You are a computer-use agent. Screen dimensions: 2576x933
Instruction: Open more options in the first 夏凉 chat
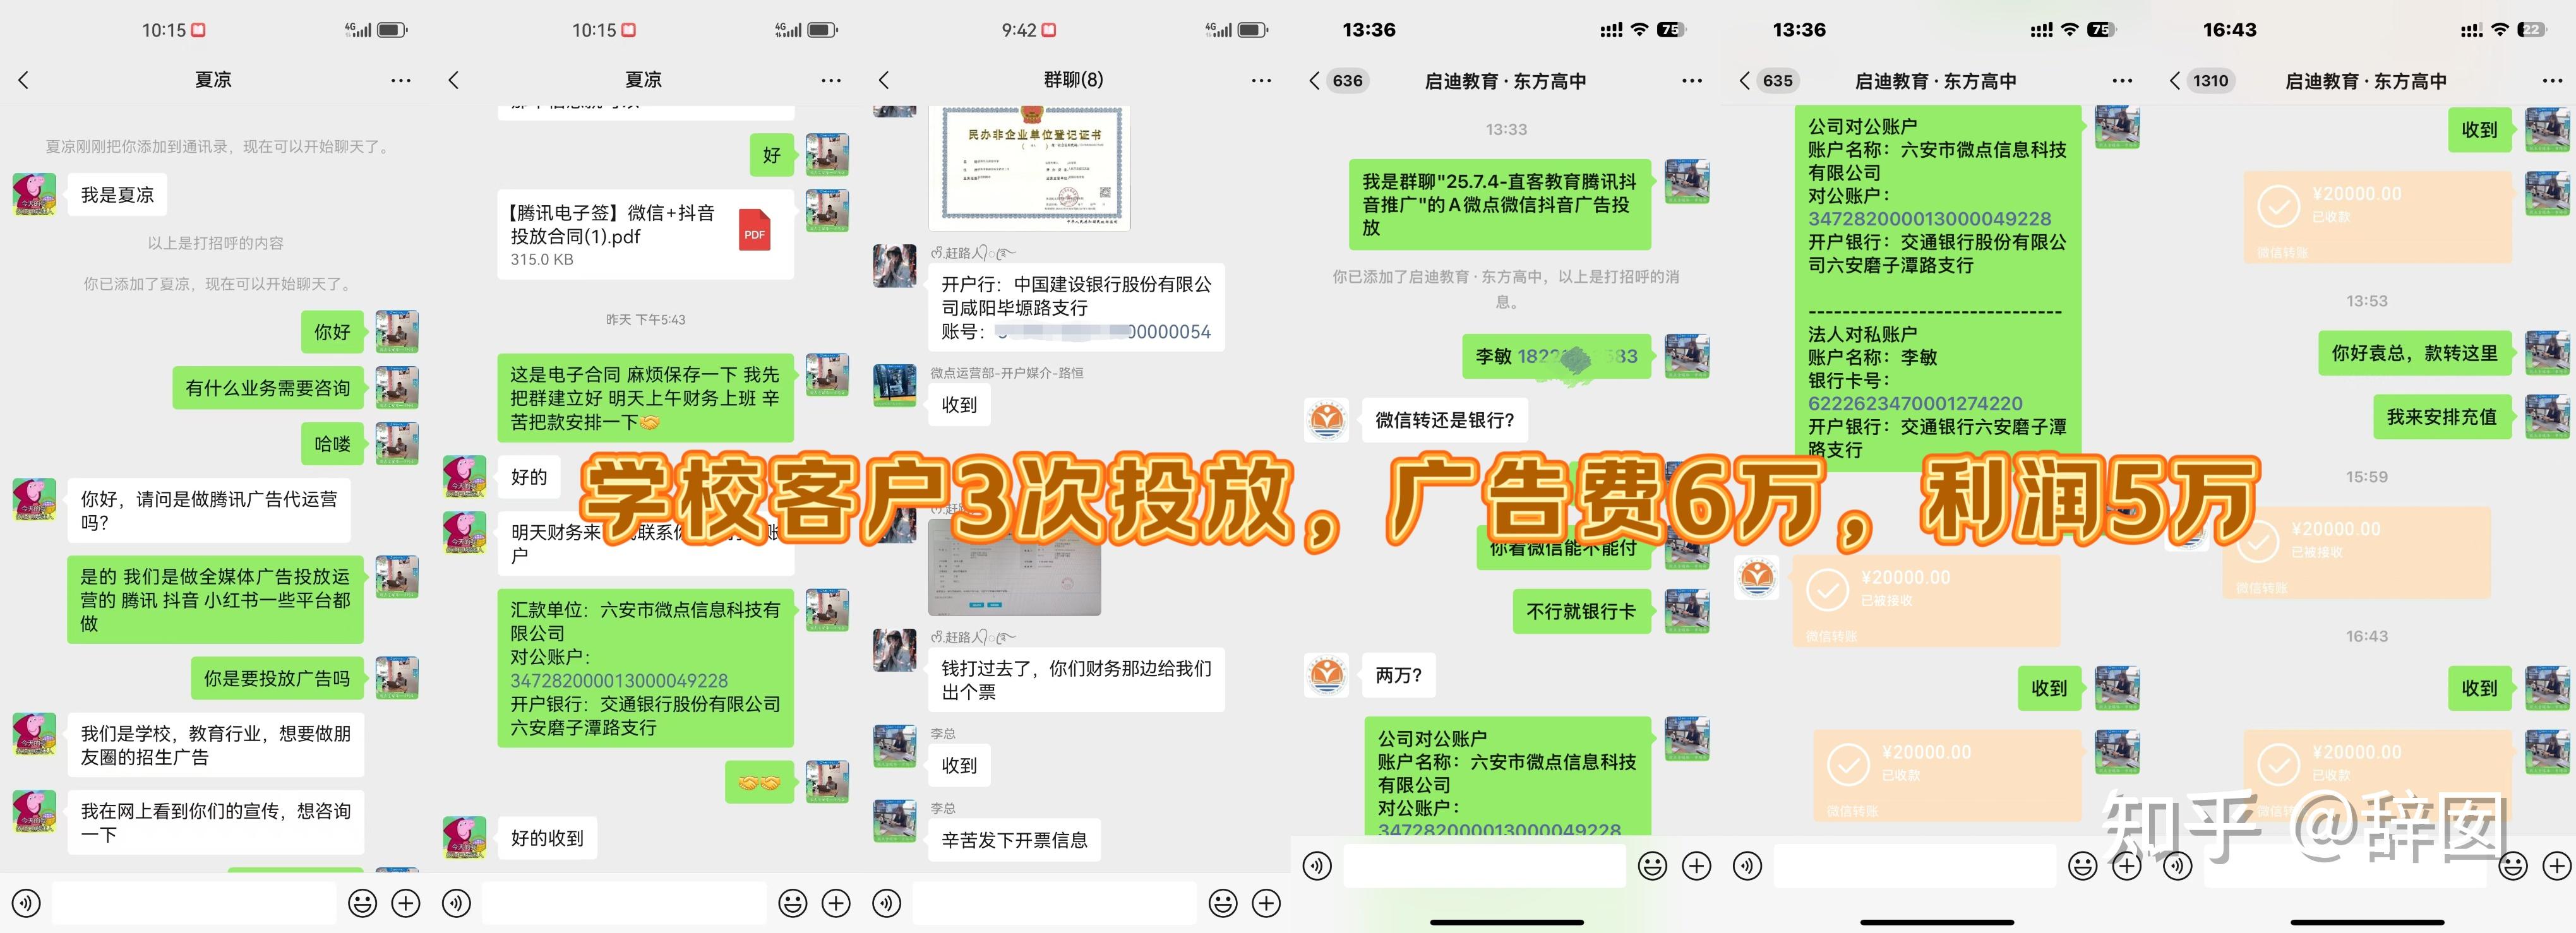[x=400, y=80]
